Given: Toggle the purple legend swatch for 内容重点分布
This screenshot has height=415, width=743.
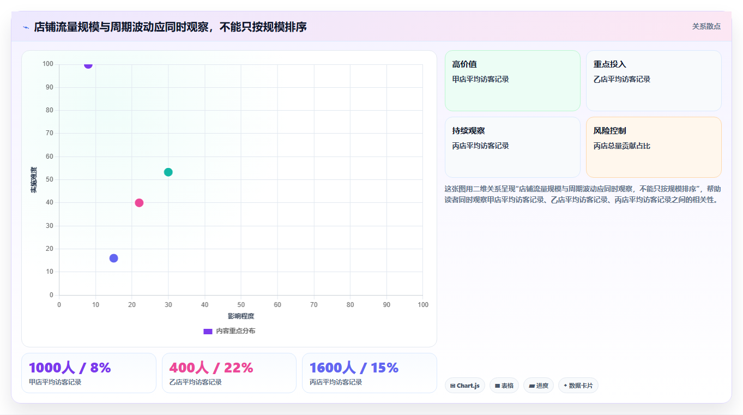Looking at the screenshot, I should (x=208, y=332).
